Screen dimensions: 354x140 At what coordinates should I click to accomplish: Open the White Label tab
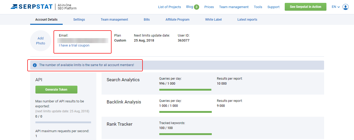coord(213,20)
